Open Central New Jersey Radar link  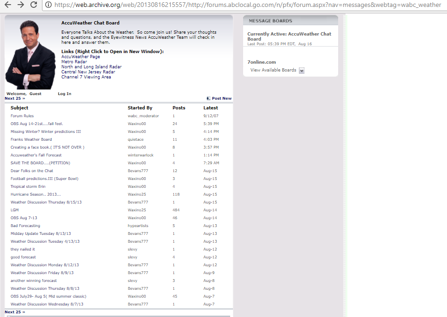(x=88, y=72)
